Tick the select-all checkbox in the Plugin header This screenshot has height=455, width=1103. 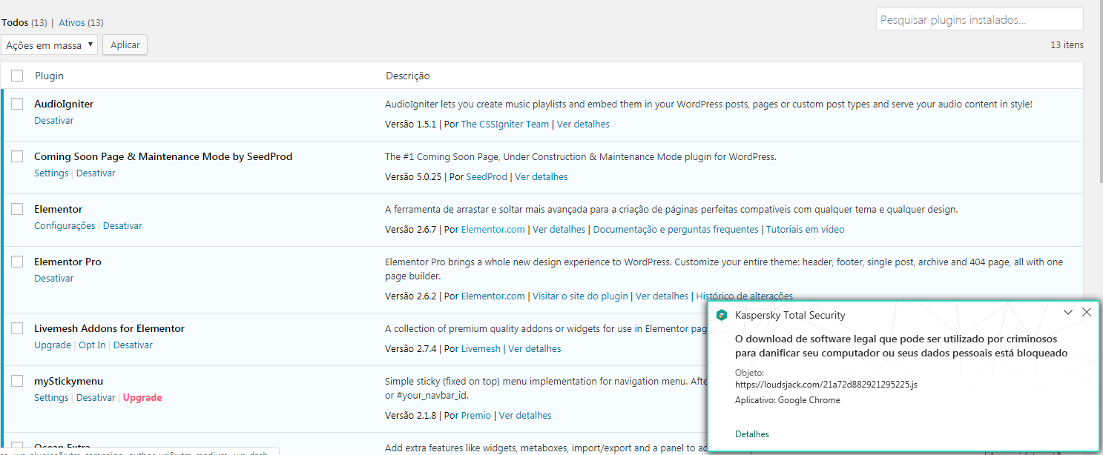click(17, 76)
